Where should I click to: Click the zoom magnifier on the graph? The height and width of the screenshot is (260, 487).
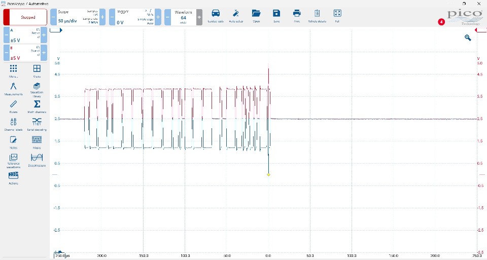click(x=468, y=38)
